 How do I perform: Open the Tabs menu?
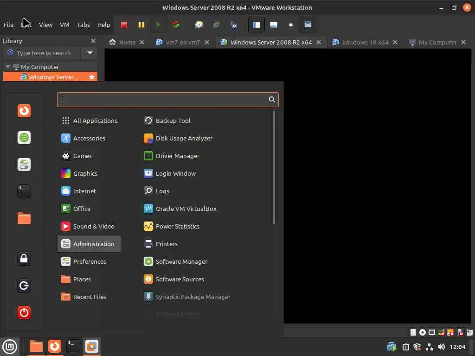(83, 25)
